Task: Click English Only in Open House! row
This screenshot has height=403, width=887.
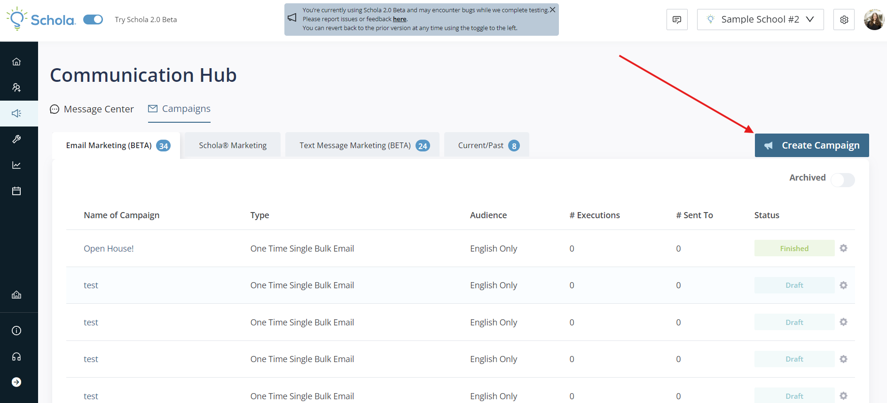Action: pyautogui.click(x=494, y=248)
